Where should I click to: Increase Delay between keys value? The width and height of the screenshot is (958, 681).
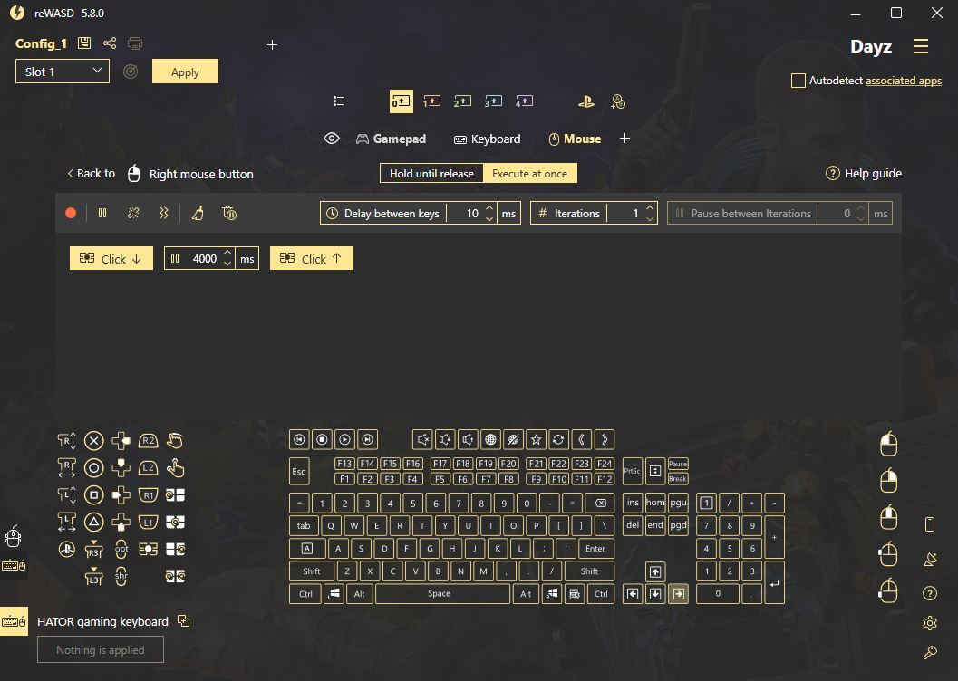tap(489, 208)
